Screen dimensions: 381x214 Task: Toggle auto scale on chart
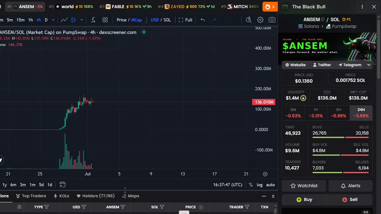tap(270, 185)
